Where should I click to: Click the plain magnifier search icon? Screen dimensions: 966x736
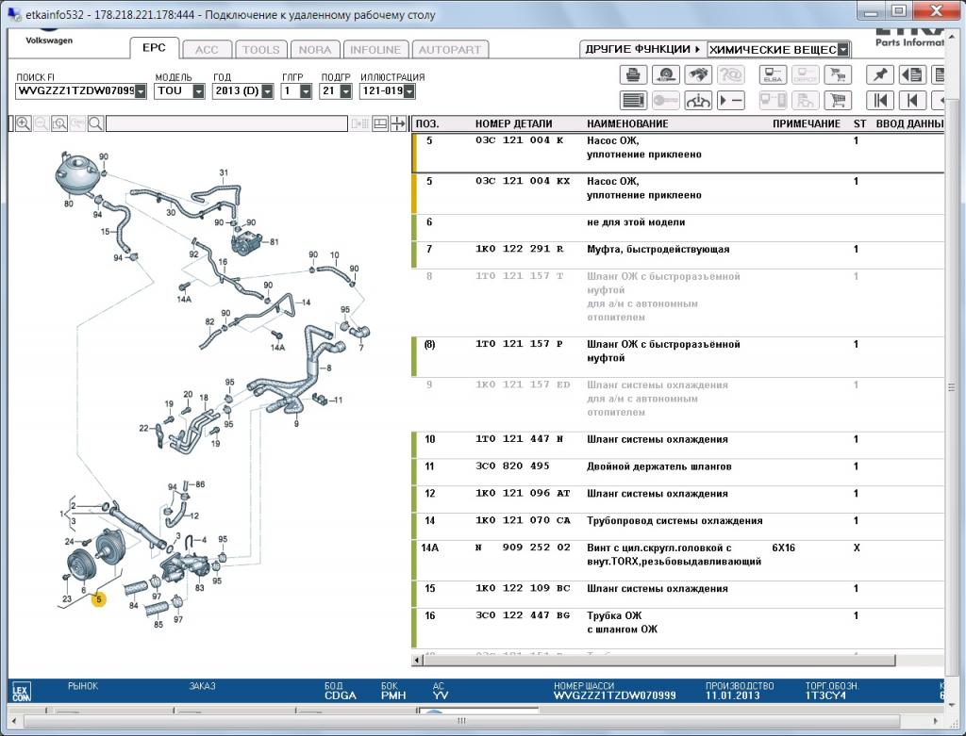click(95, 123)
